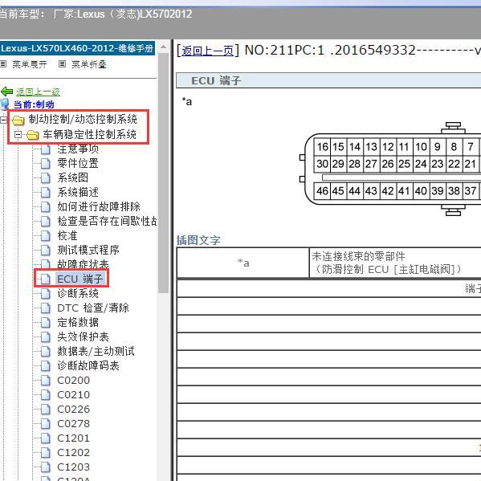Screen dimensions: 481x481
Task: Open the 注意事项 page
Action: 78,149
